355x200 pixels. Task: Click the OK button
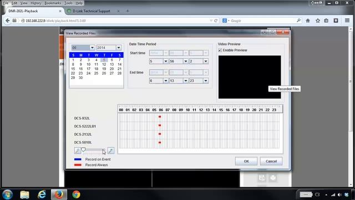pyautogui.click(x=246, y=161)
